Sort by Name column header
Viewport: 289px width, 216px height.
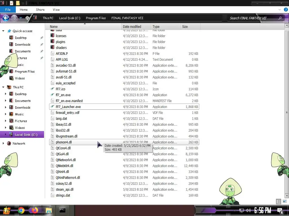coord(83,27)
